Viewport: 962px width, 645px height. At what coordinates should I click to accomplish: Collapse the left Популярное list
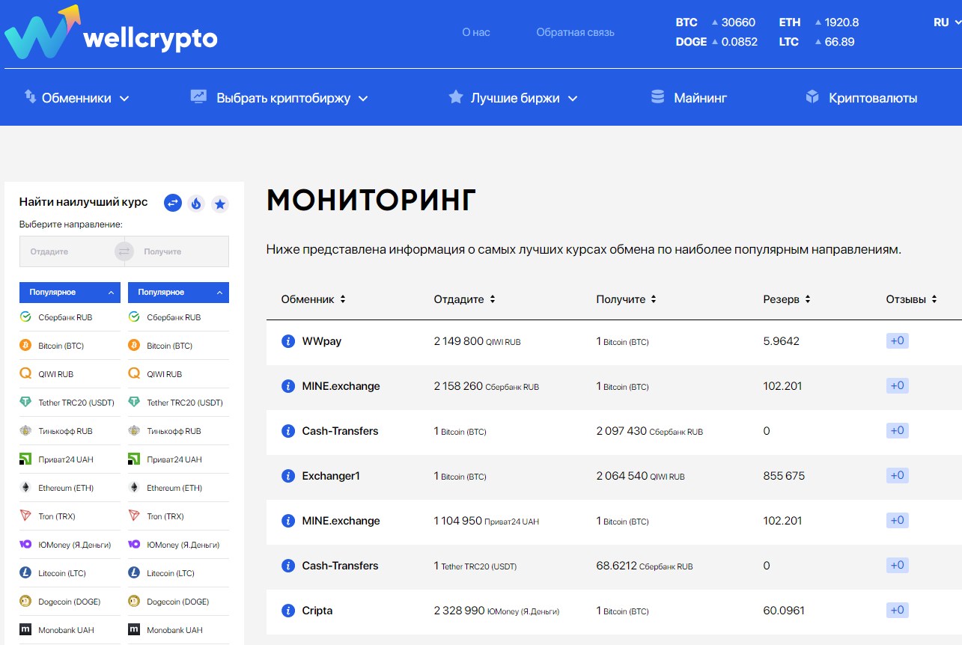(x=70, y=293)
